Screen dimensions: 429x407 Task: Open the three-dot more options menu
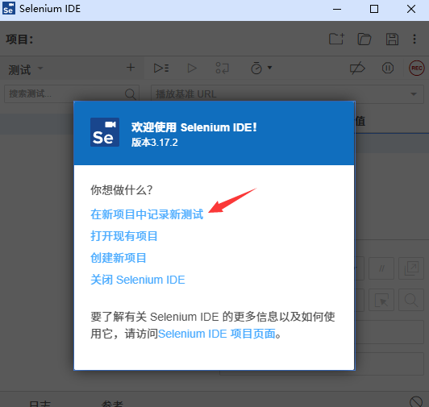414,39
